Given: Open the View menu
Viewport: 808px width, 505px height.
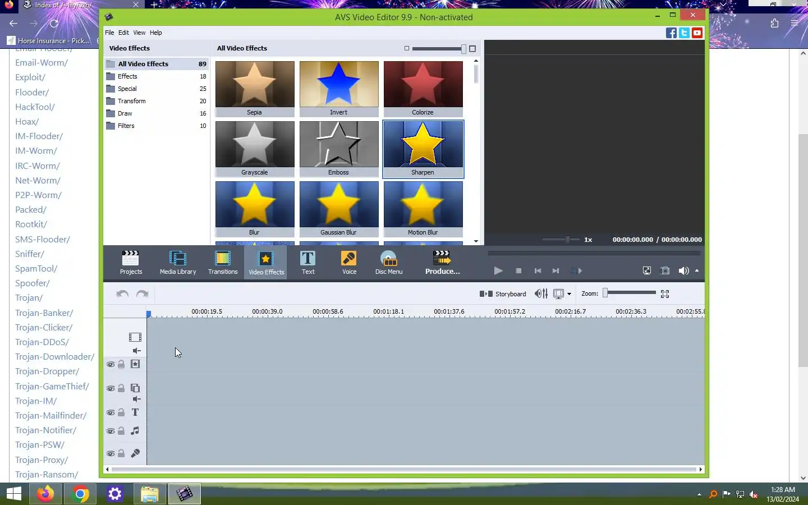Looking at the screenshot, I should coord(139,33).
